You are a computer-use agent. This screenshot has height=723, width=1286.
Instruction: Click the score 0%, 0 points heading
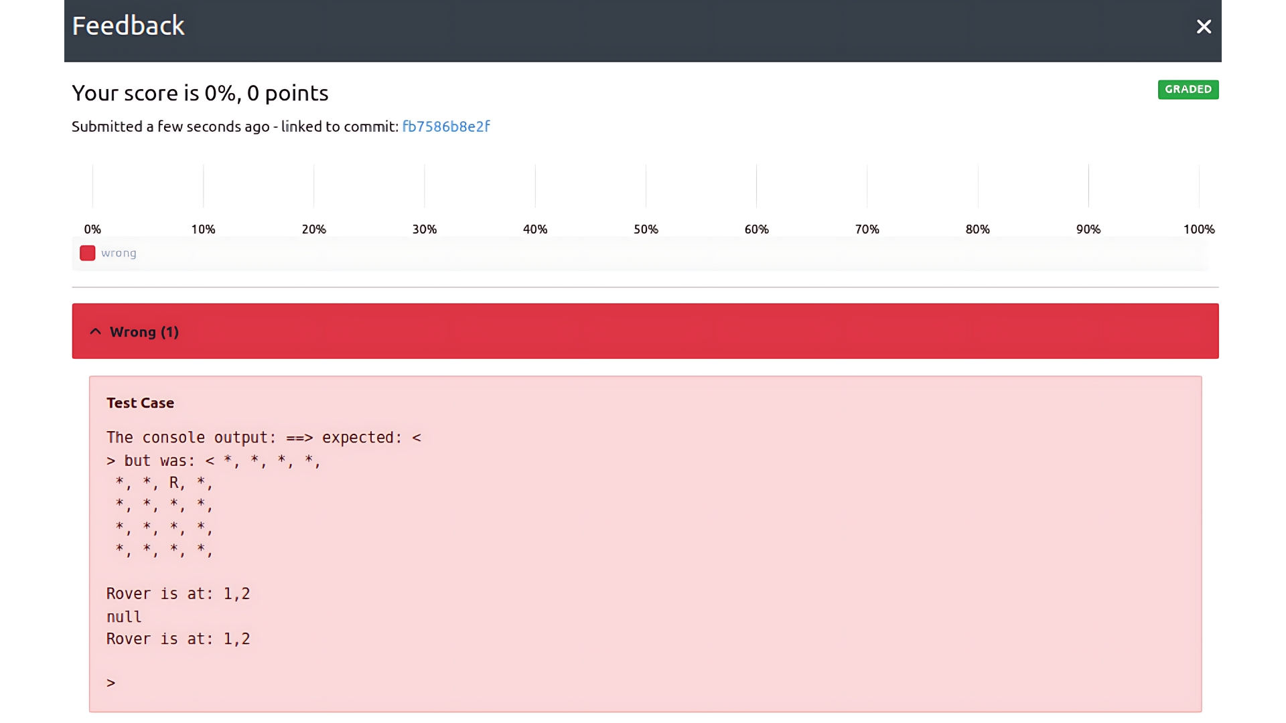[200, 93]
